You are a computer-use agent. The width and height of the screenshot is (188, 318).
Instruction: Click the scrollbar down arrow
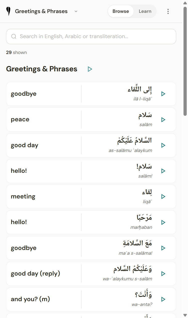[x=185, y=315]
